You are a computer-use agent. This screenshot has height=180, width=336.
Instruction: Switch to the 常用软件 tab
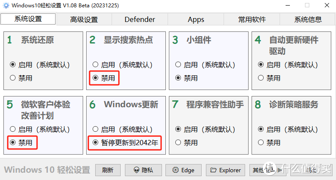pos(252,19)
